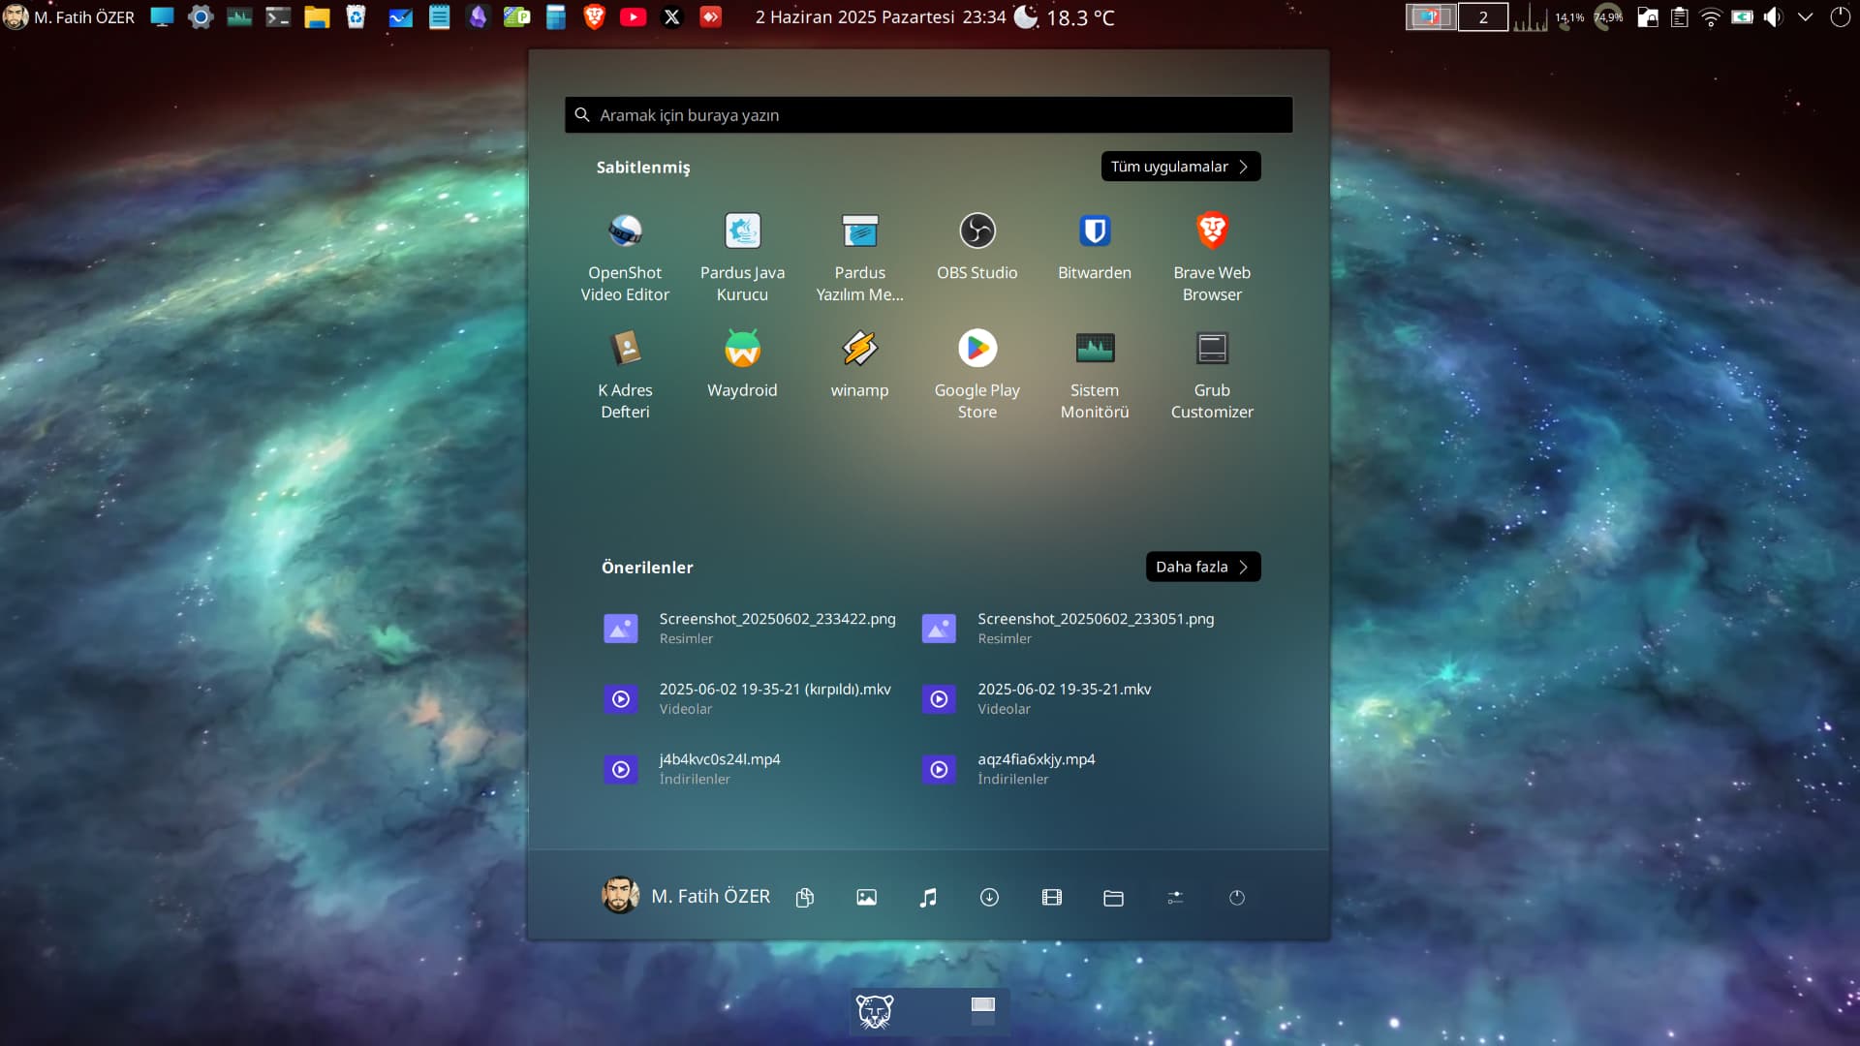This screenshot has height=1046, width=1860.
Task: Launch Waydroid
Action: [742, 364]
